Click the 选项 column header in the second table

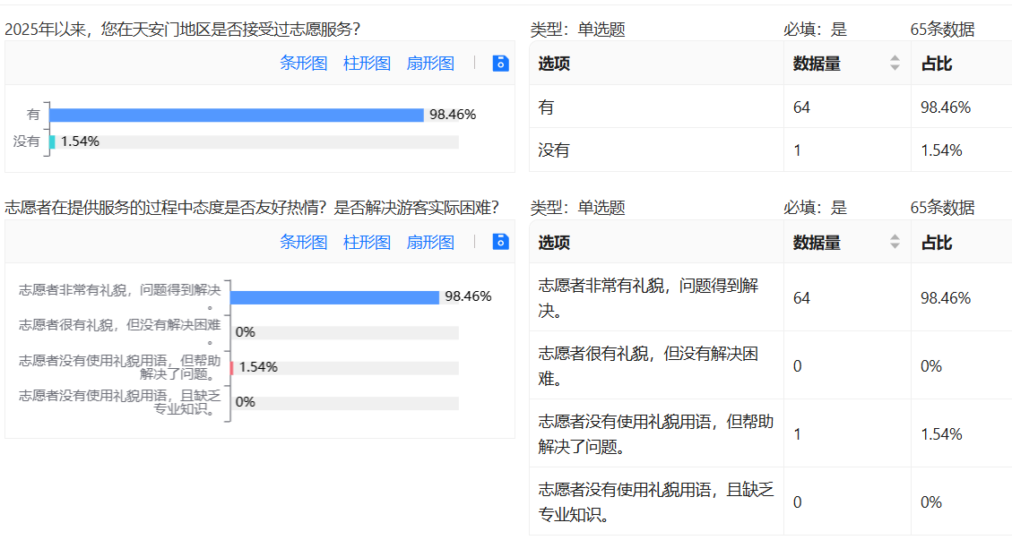554,243
